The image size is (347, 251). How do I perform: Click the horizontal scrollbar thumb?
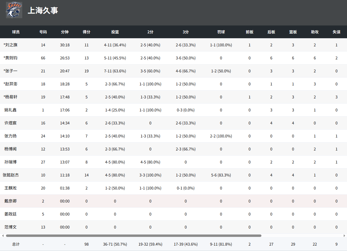point(133,236)
